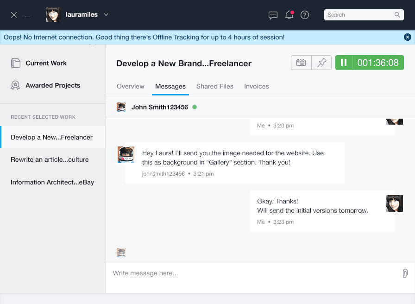The image size is (415, 304).
Task: Go to the Invoices tab
Action: 257,87
